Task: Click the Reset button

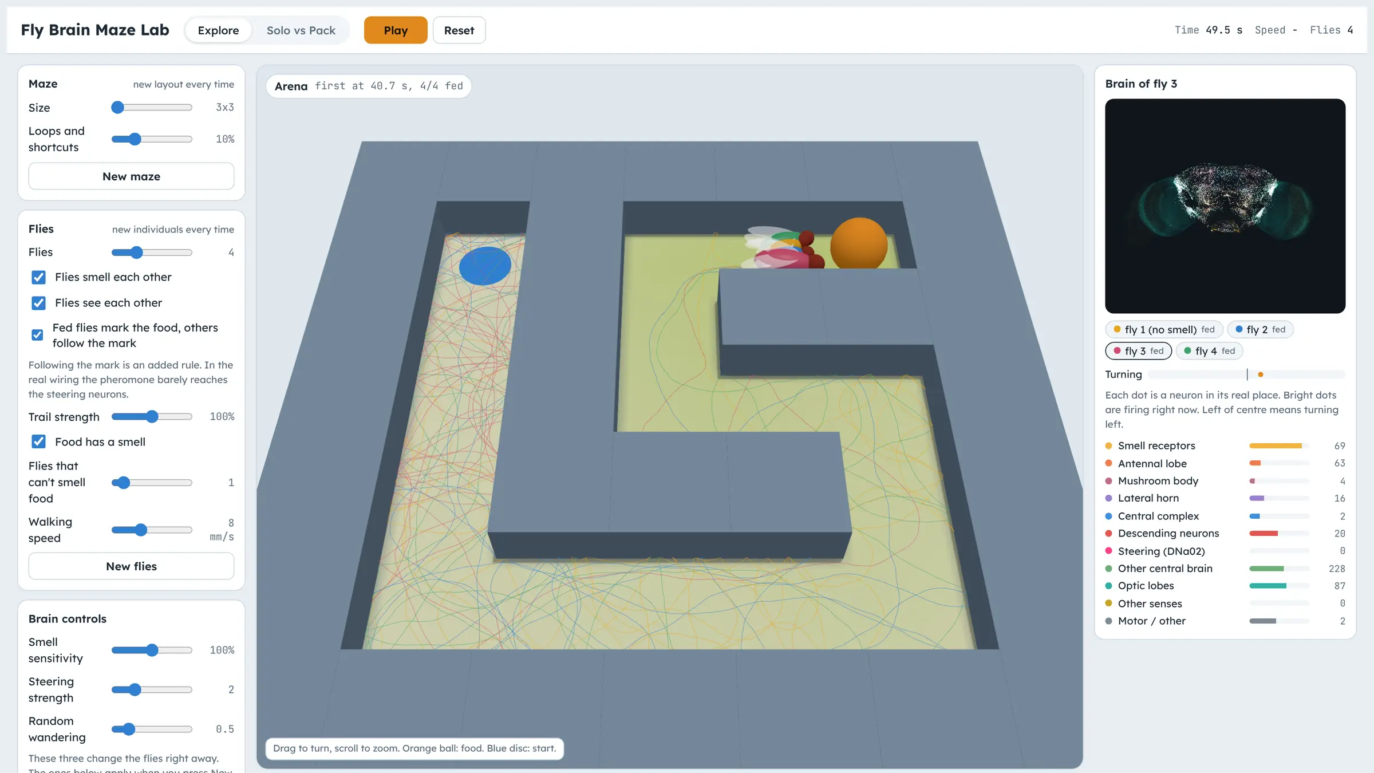Action: coord(459,30)
